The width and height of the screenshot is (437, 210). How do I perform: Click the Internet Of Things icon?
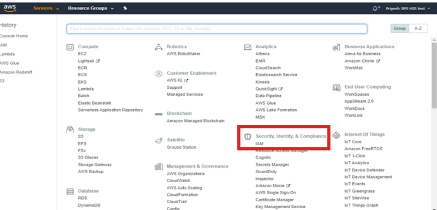pyautogui.click(x=336, y=134)
